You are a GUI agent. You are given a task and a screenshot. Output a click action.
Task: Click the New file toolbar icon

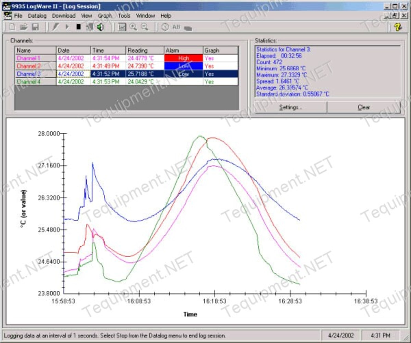(x=12, y=27)
